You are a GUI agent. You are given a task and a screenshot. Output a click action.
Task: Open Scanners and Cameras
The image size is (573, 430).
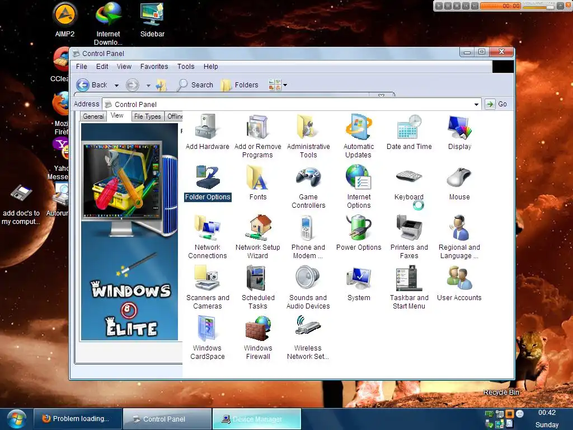coord(207,287)
